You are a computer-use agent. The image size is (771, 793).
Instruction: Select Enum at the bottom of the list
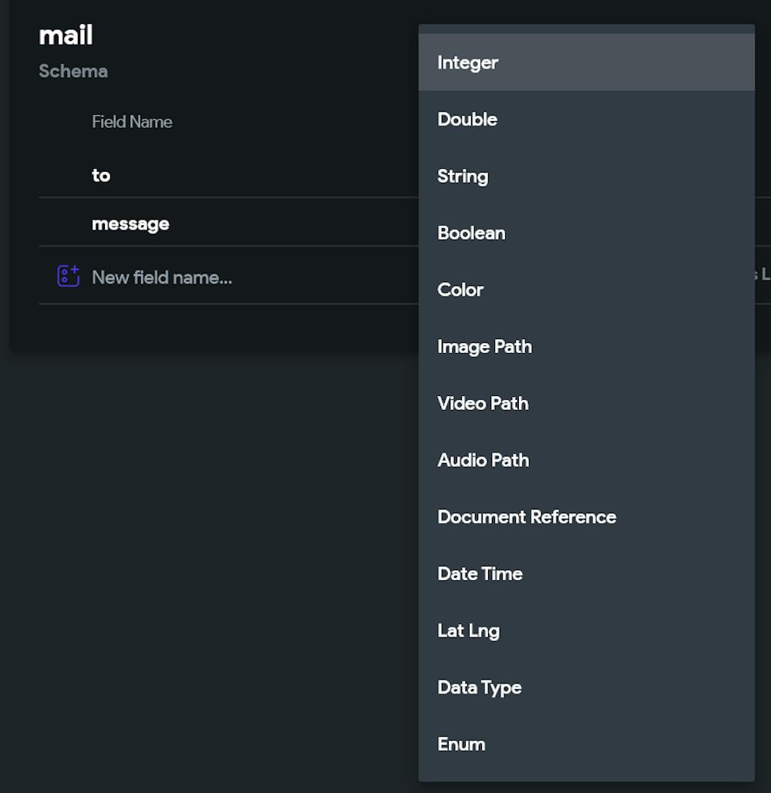click(x=461, y=744)
